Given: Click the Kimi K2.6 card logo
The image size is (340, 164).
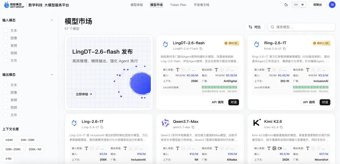Looking at the screenshot, I should pos(257,123).
